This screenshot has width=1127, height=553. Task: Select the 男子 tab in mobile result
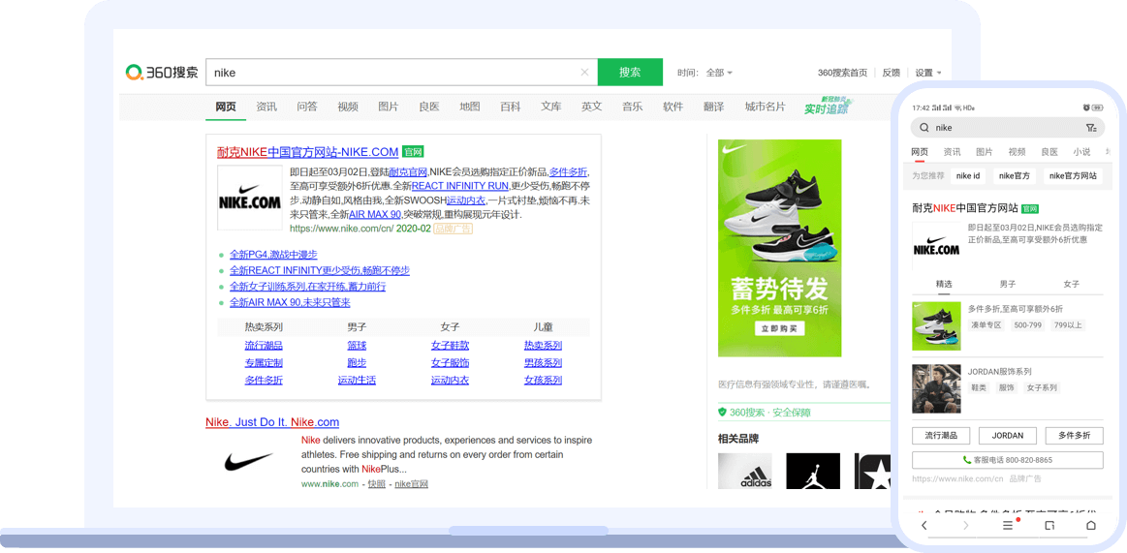coord(1008,284)
